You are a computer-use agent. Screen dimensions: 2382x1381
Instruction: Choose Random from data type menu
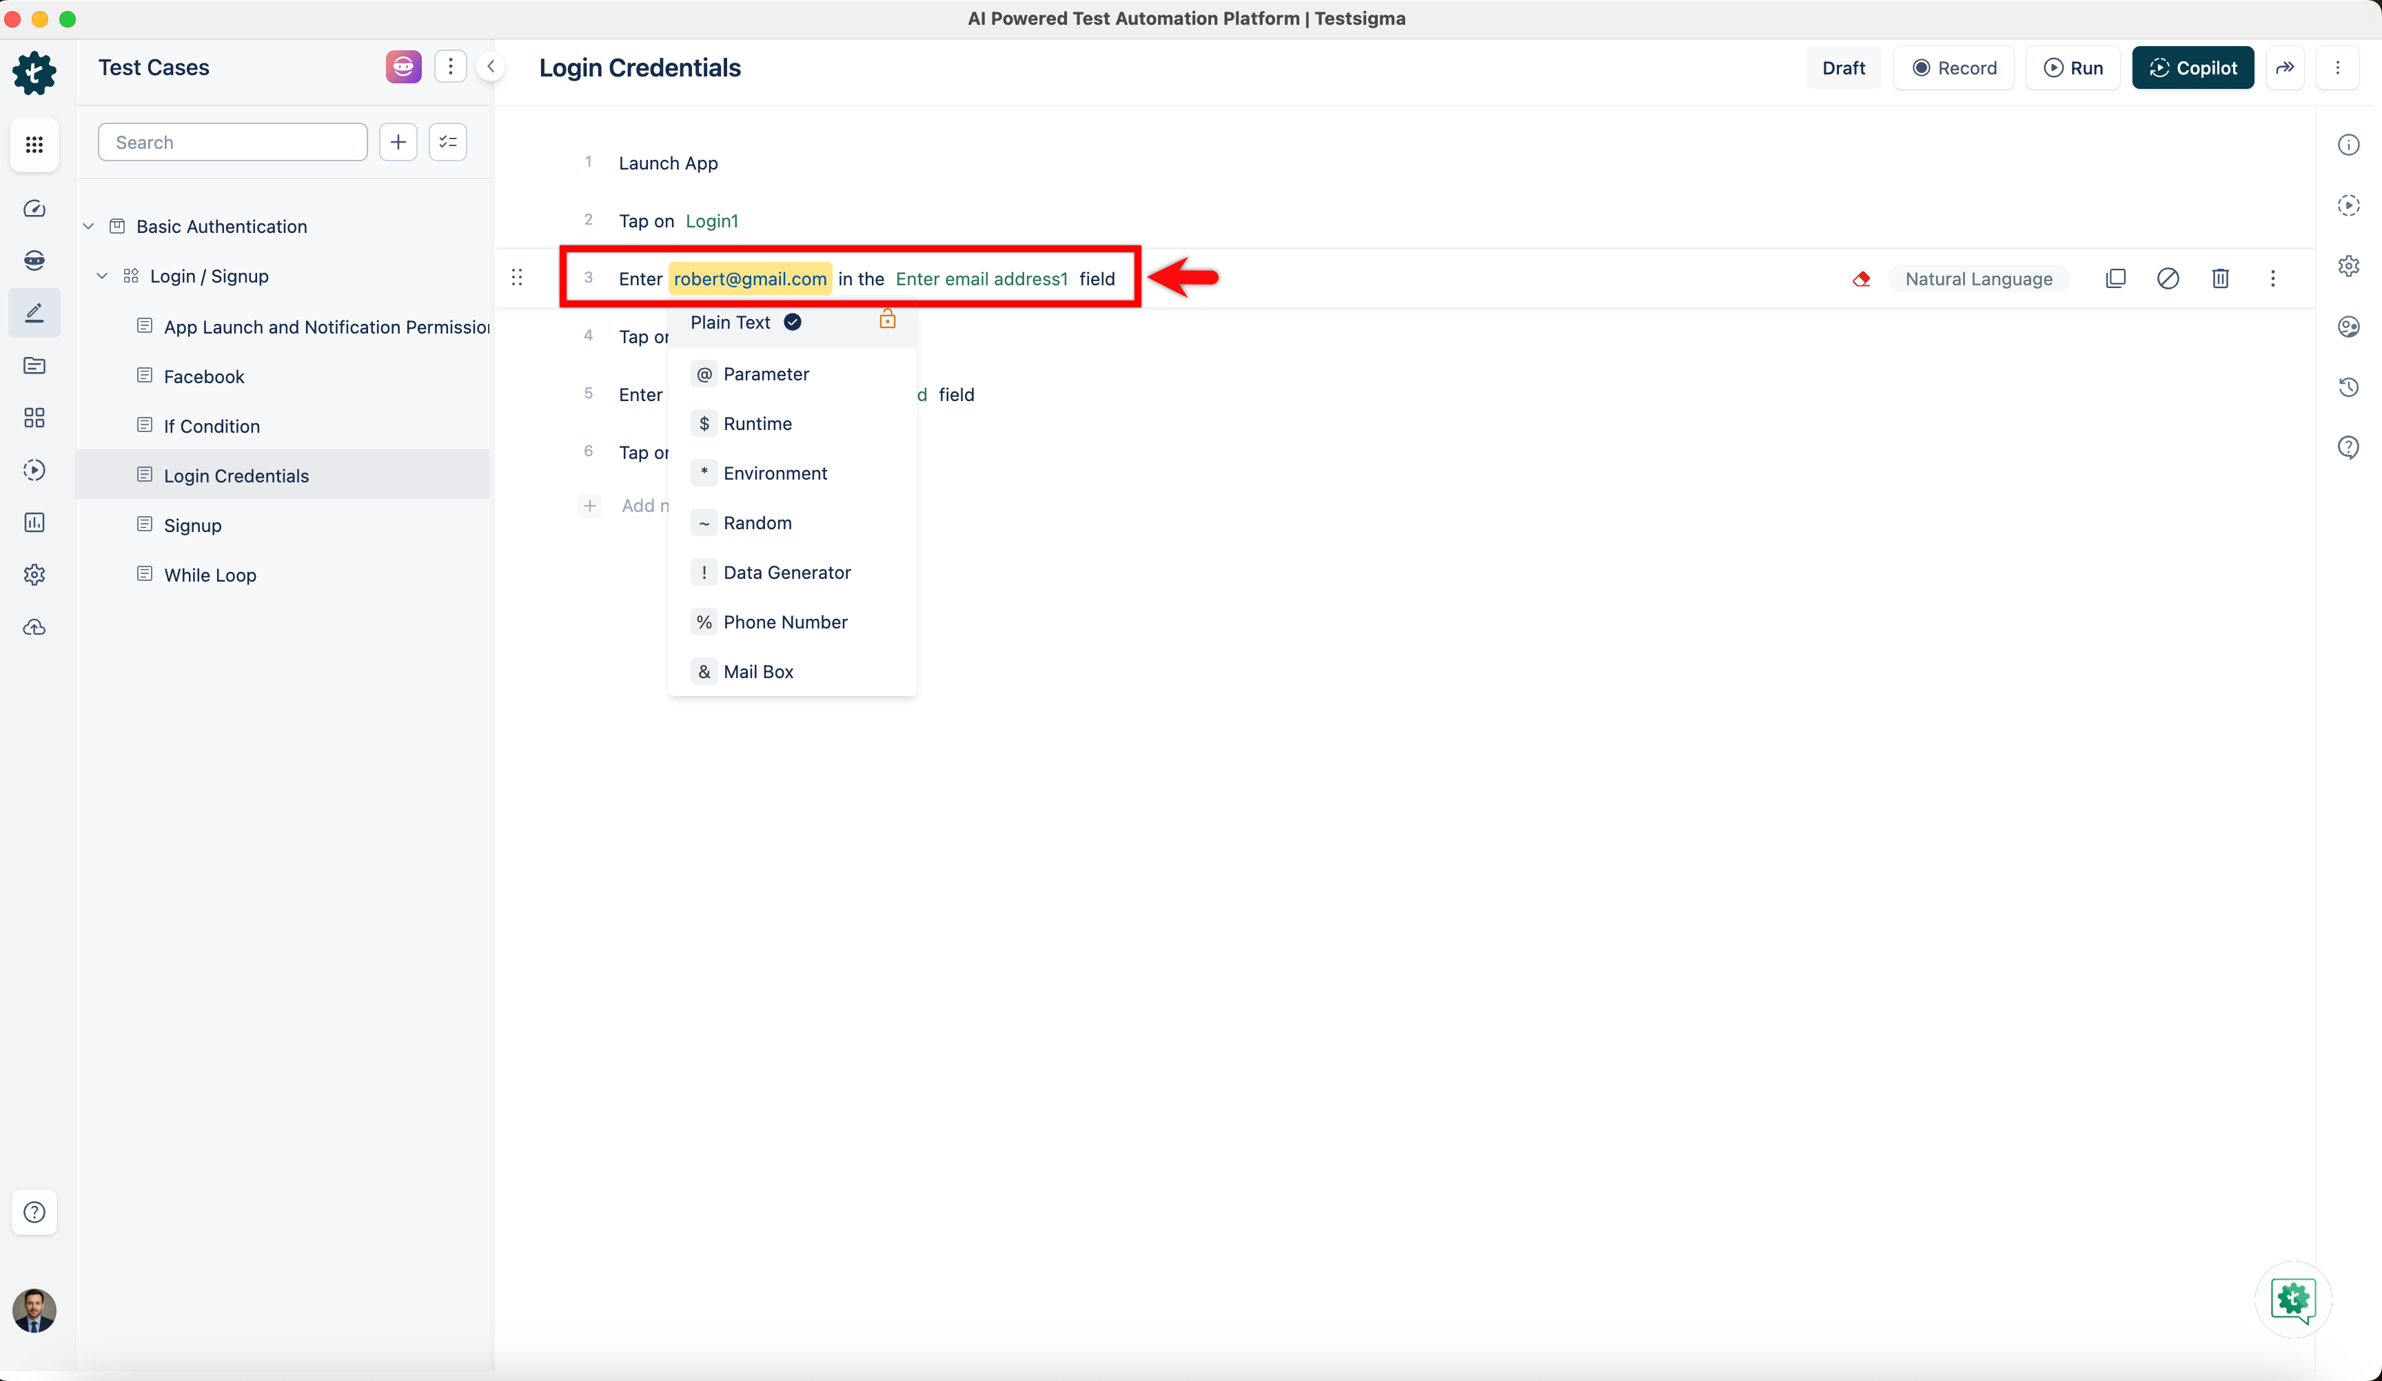(792, 523)
